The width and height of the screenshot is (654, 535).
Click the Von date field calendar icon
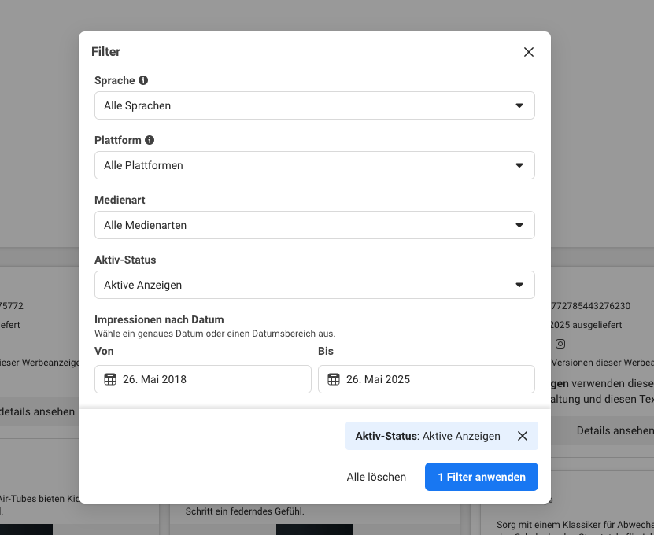110,379
